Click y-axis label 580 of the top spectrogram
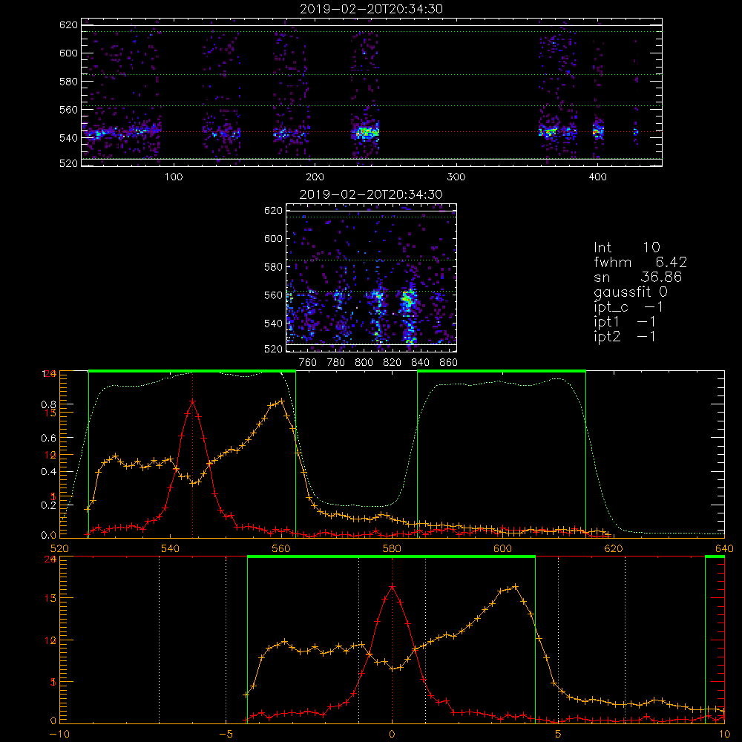Screen dimensions: 742x742 [68, 82]
